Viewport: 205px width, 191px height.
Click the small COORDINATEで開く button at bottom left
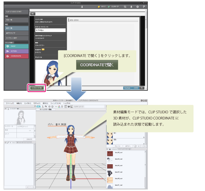[x=37, y=88]
